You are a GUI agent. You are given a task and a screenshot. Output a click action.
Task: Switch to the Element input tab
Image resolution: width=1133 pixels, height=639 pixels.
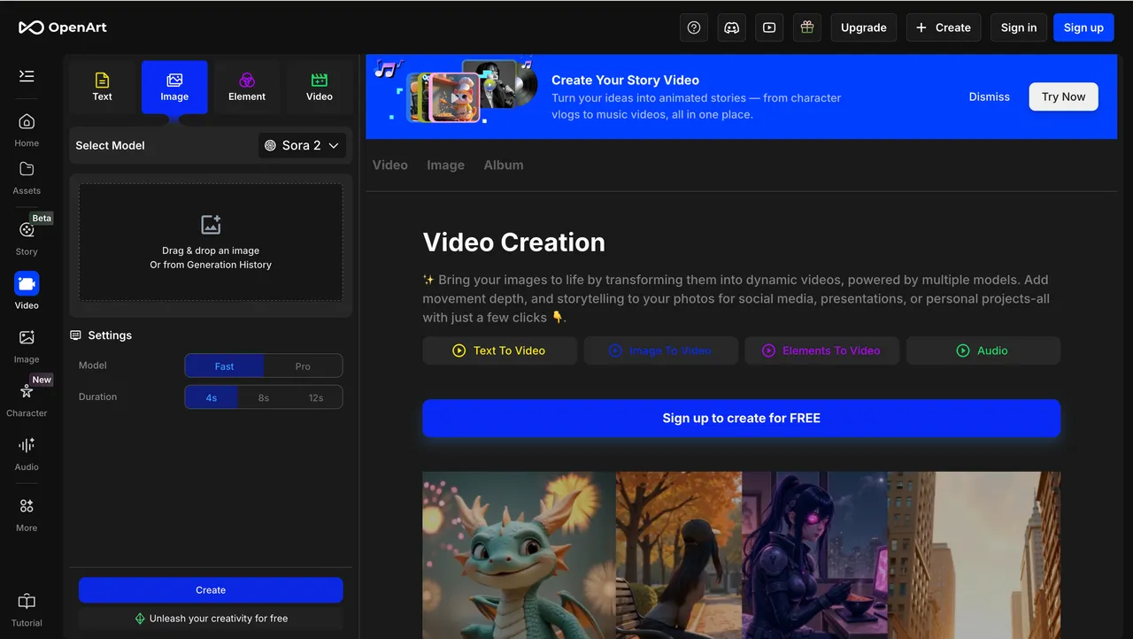pos(247,87)
